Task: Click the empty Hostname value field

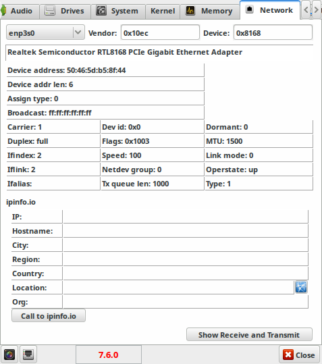Action: point(186,231)
